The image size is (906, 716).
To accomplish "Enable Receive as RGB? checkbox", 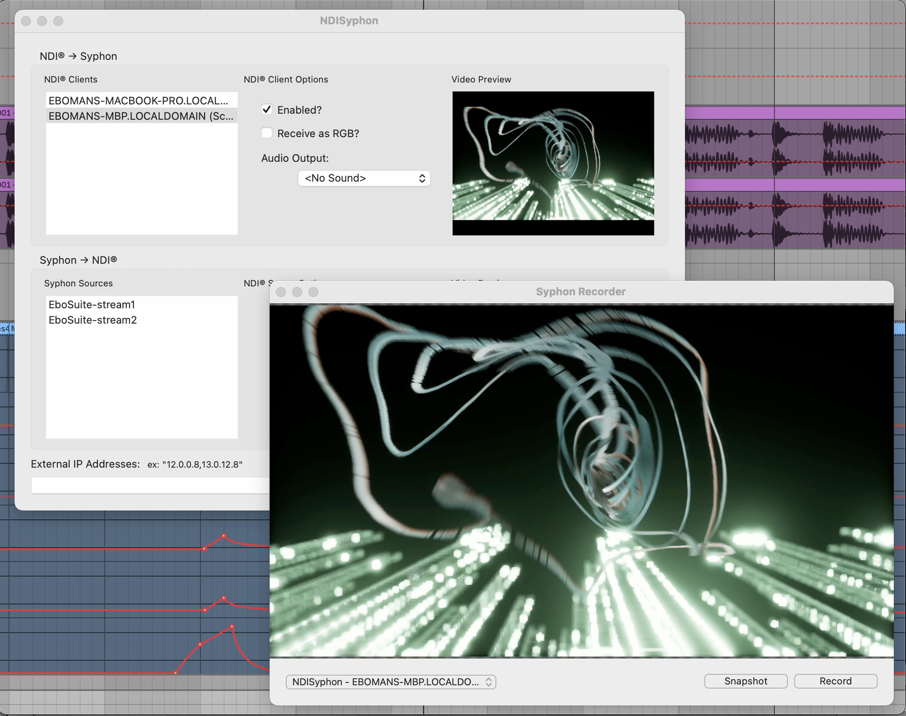I will pos(267,133).
